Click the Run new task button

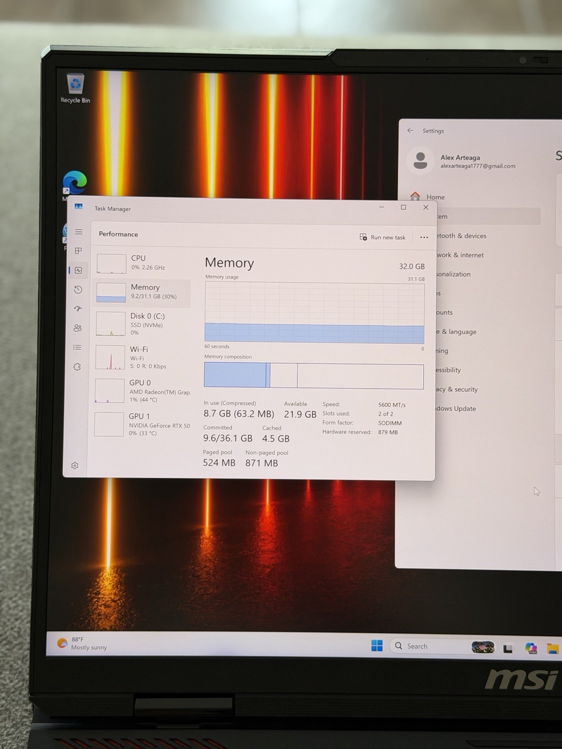coord(383,237)
